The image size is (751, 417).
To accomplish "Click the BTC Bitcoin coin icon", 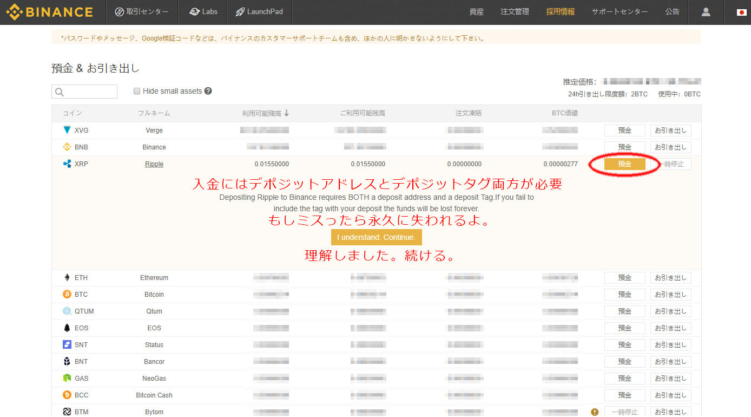I will coord(67,294).
